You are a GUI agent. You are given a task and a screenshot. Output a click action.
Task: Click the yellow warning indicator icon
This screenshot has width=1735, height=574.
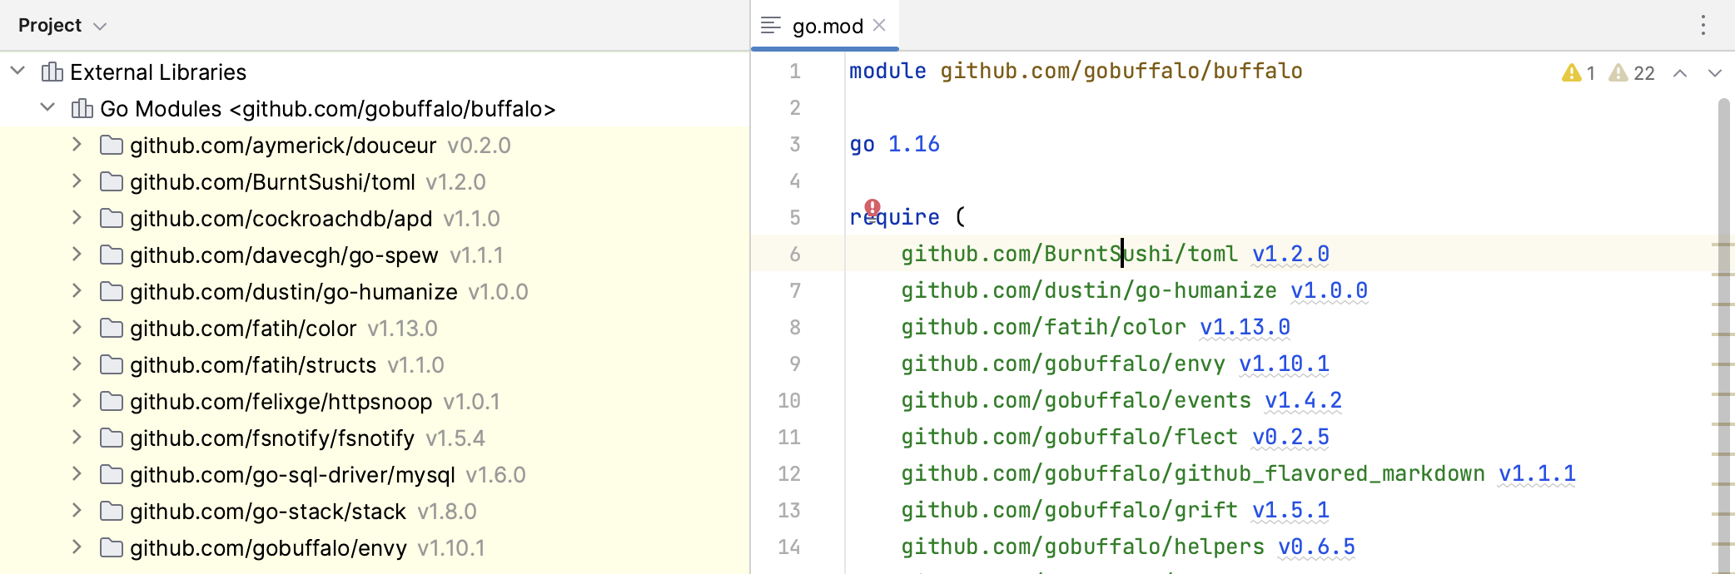point(1571,73)
